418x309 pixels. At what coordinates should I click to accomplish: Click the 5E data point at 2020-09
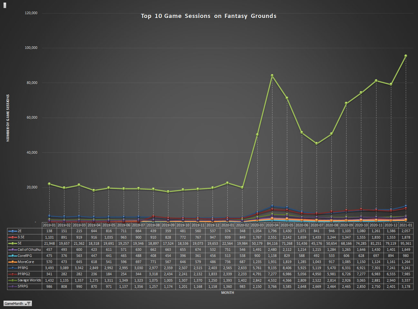346,104
